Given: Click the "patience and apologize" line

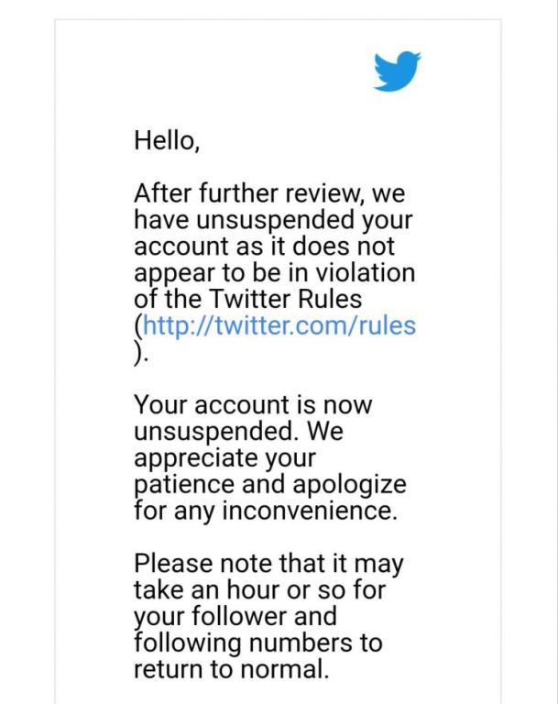Looking at the screenshot, I should click(x=270, y=484).
